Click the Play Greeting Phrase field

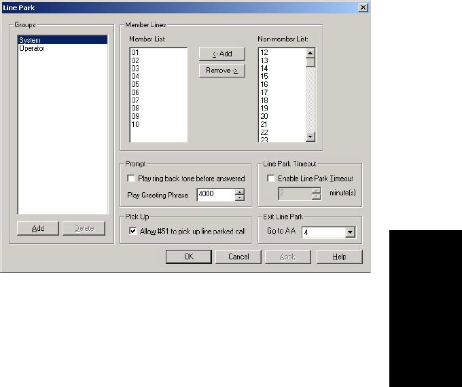[216, 195]
